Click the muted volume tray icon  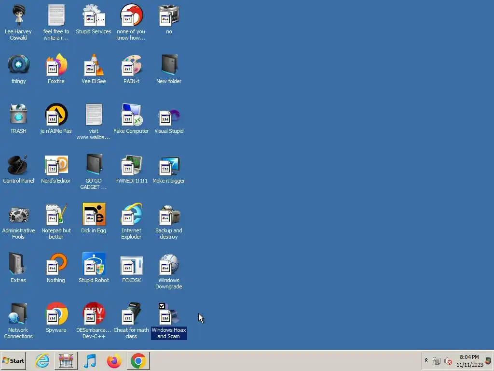click(x=448, y=360)
